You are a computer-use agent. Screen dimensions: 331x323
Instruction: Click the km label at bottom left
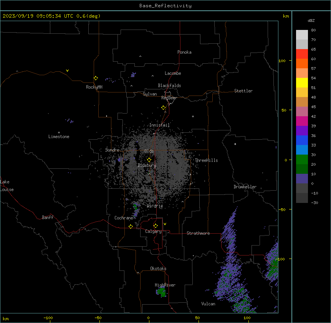coord(6,318)
